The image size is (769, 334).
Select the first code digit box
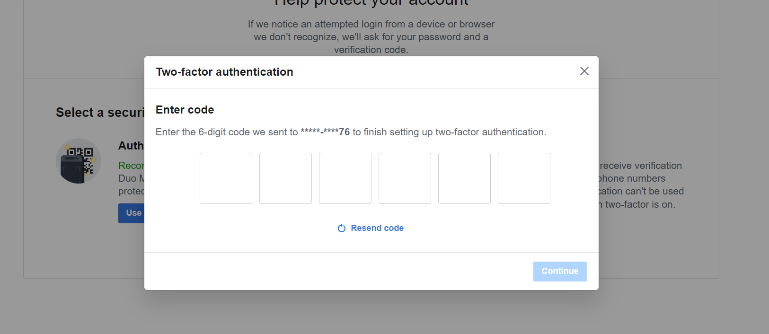[226, 178]
